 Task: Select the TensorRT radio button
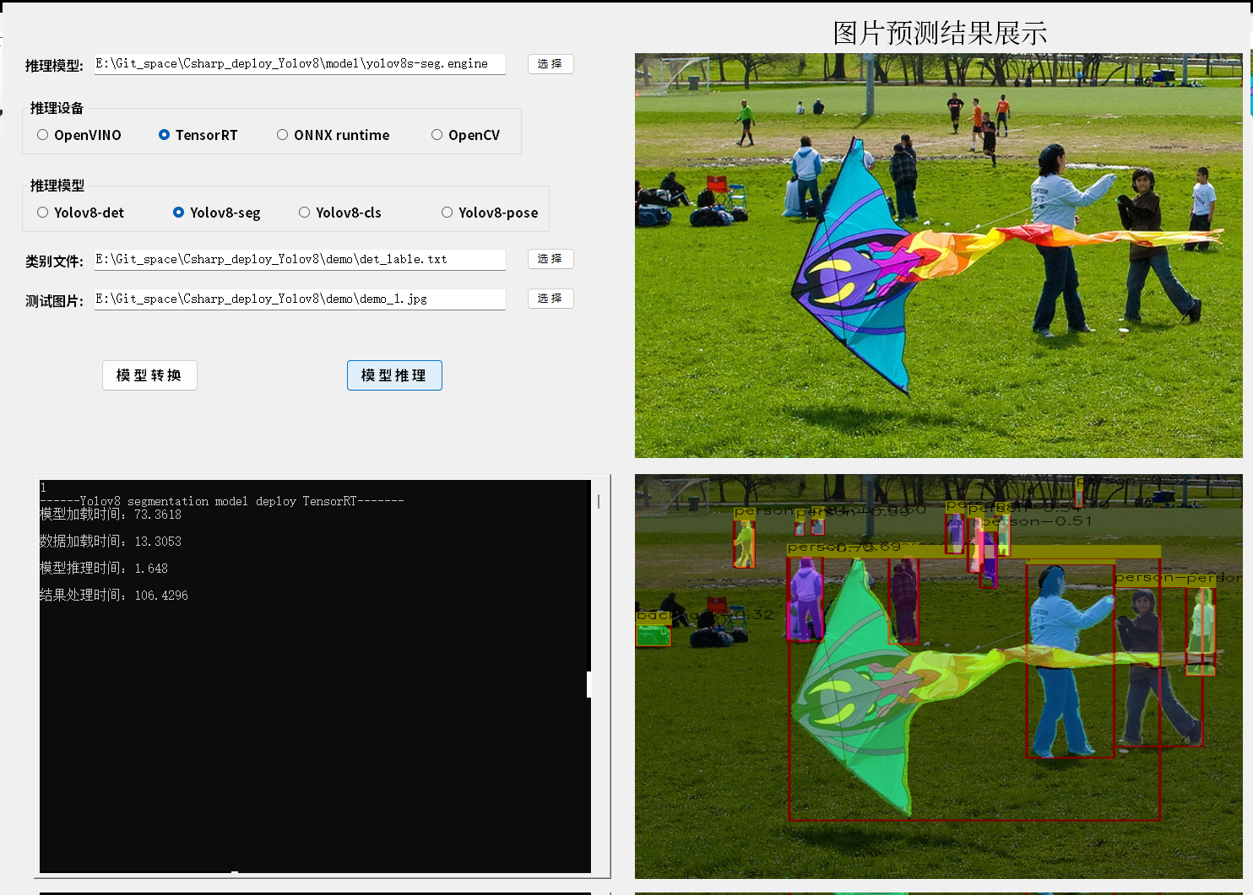[198, 135]
